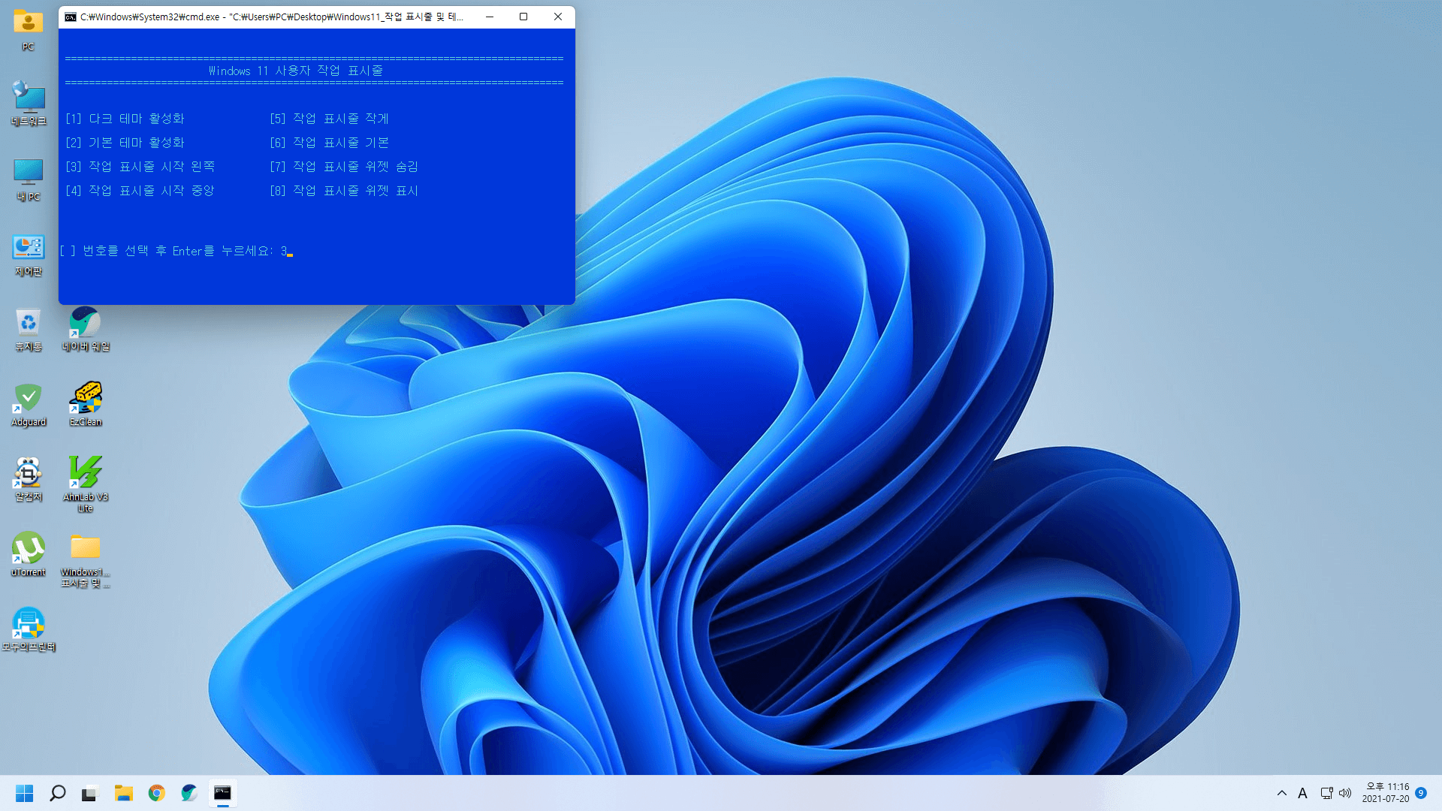Viewport: 1442px width, 811px height.
Task: Open the 모두의프린터 desktop shortcut
Action: click(28, 629)
